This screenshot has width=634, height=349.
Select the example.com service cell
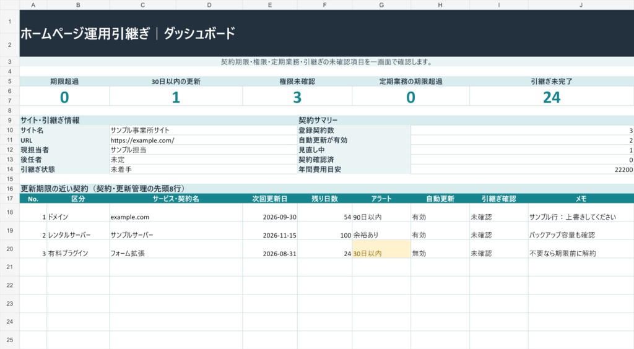tap(176, 212)
